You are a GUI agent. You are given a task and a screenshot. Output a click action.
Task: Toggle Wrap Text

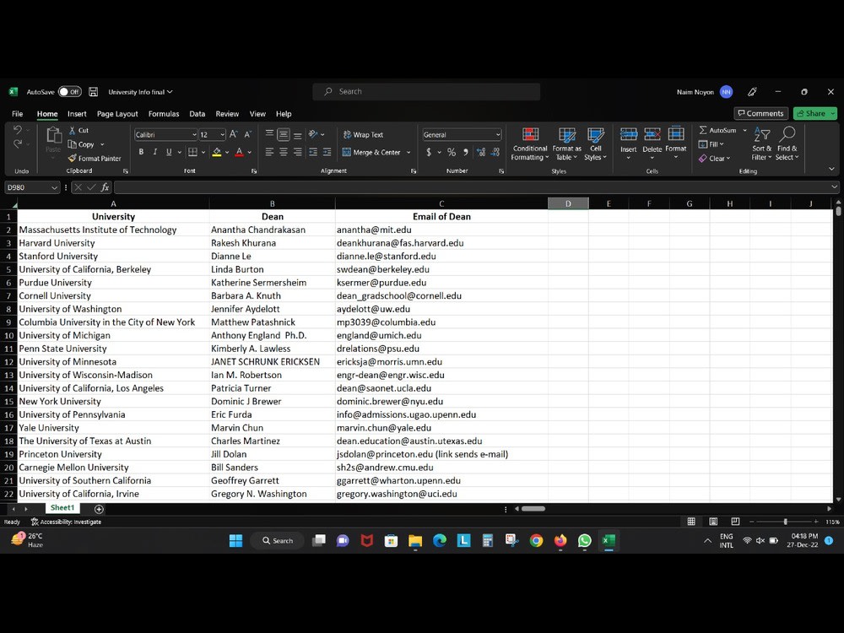[363, 134]
